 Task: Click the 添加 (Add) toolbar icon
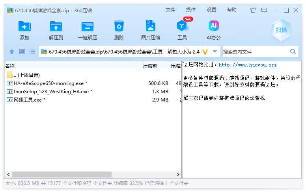[24, 26]
